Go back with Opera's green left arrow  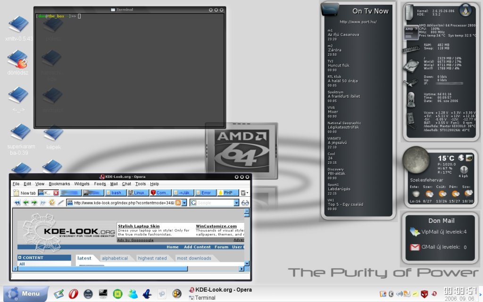click(x=26, y=202)
